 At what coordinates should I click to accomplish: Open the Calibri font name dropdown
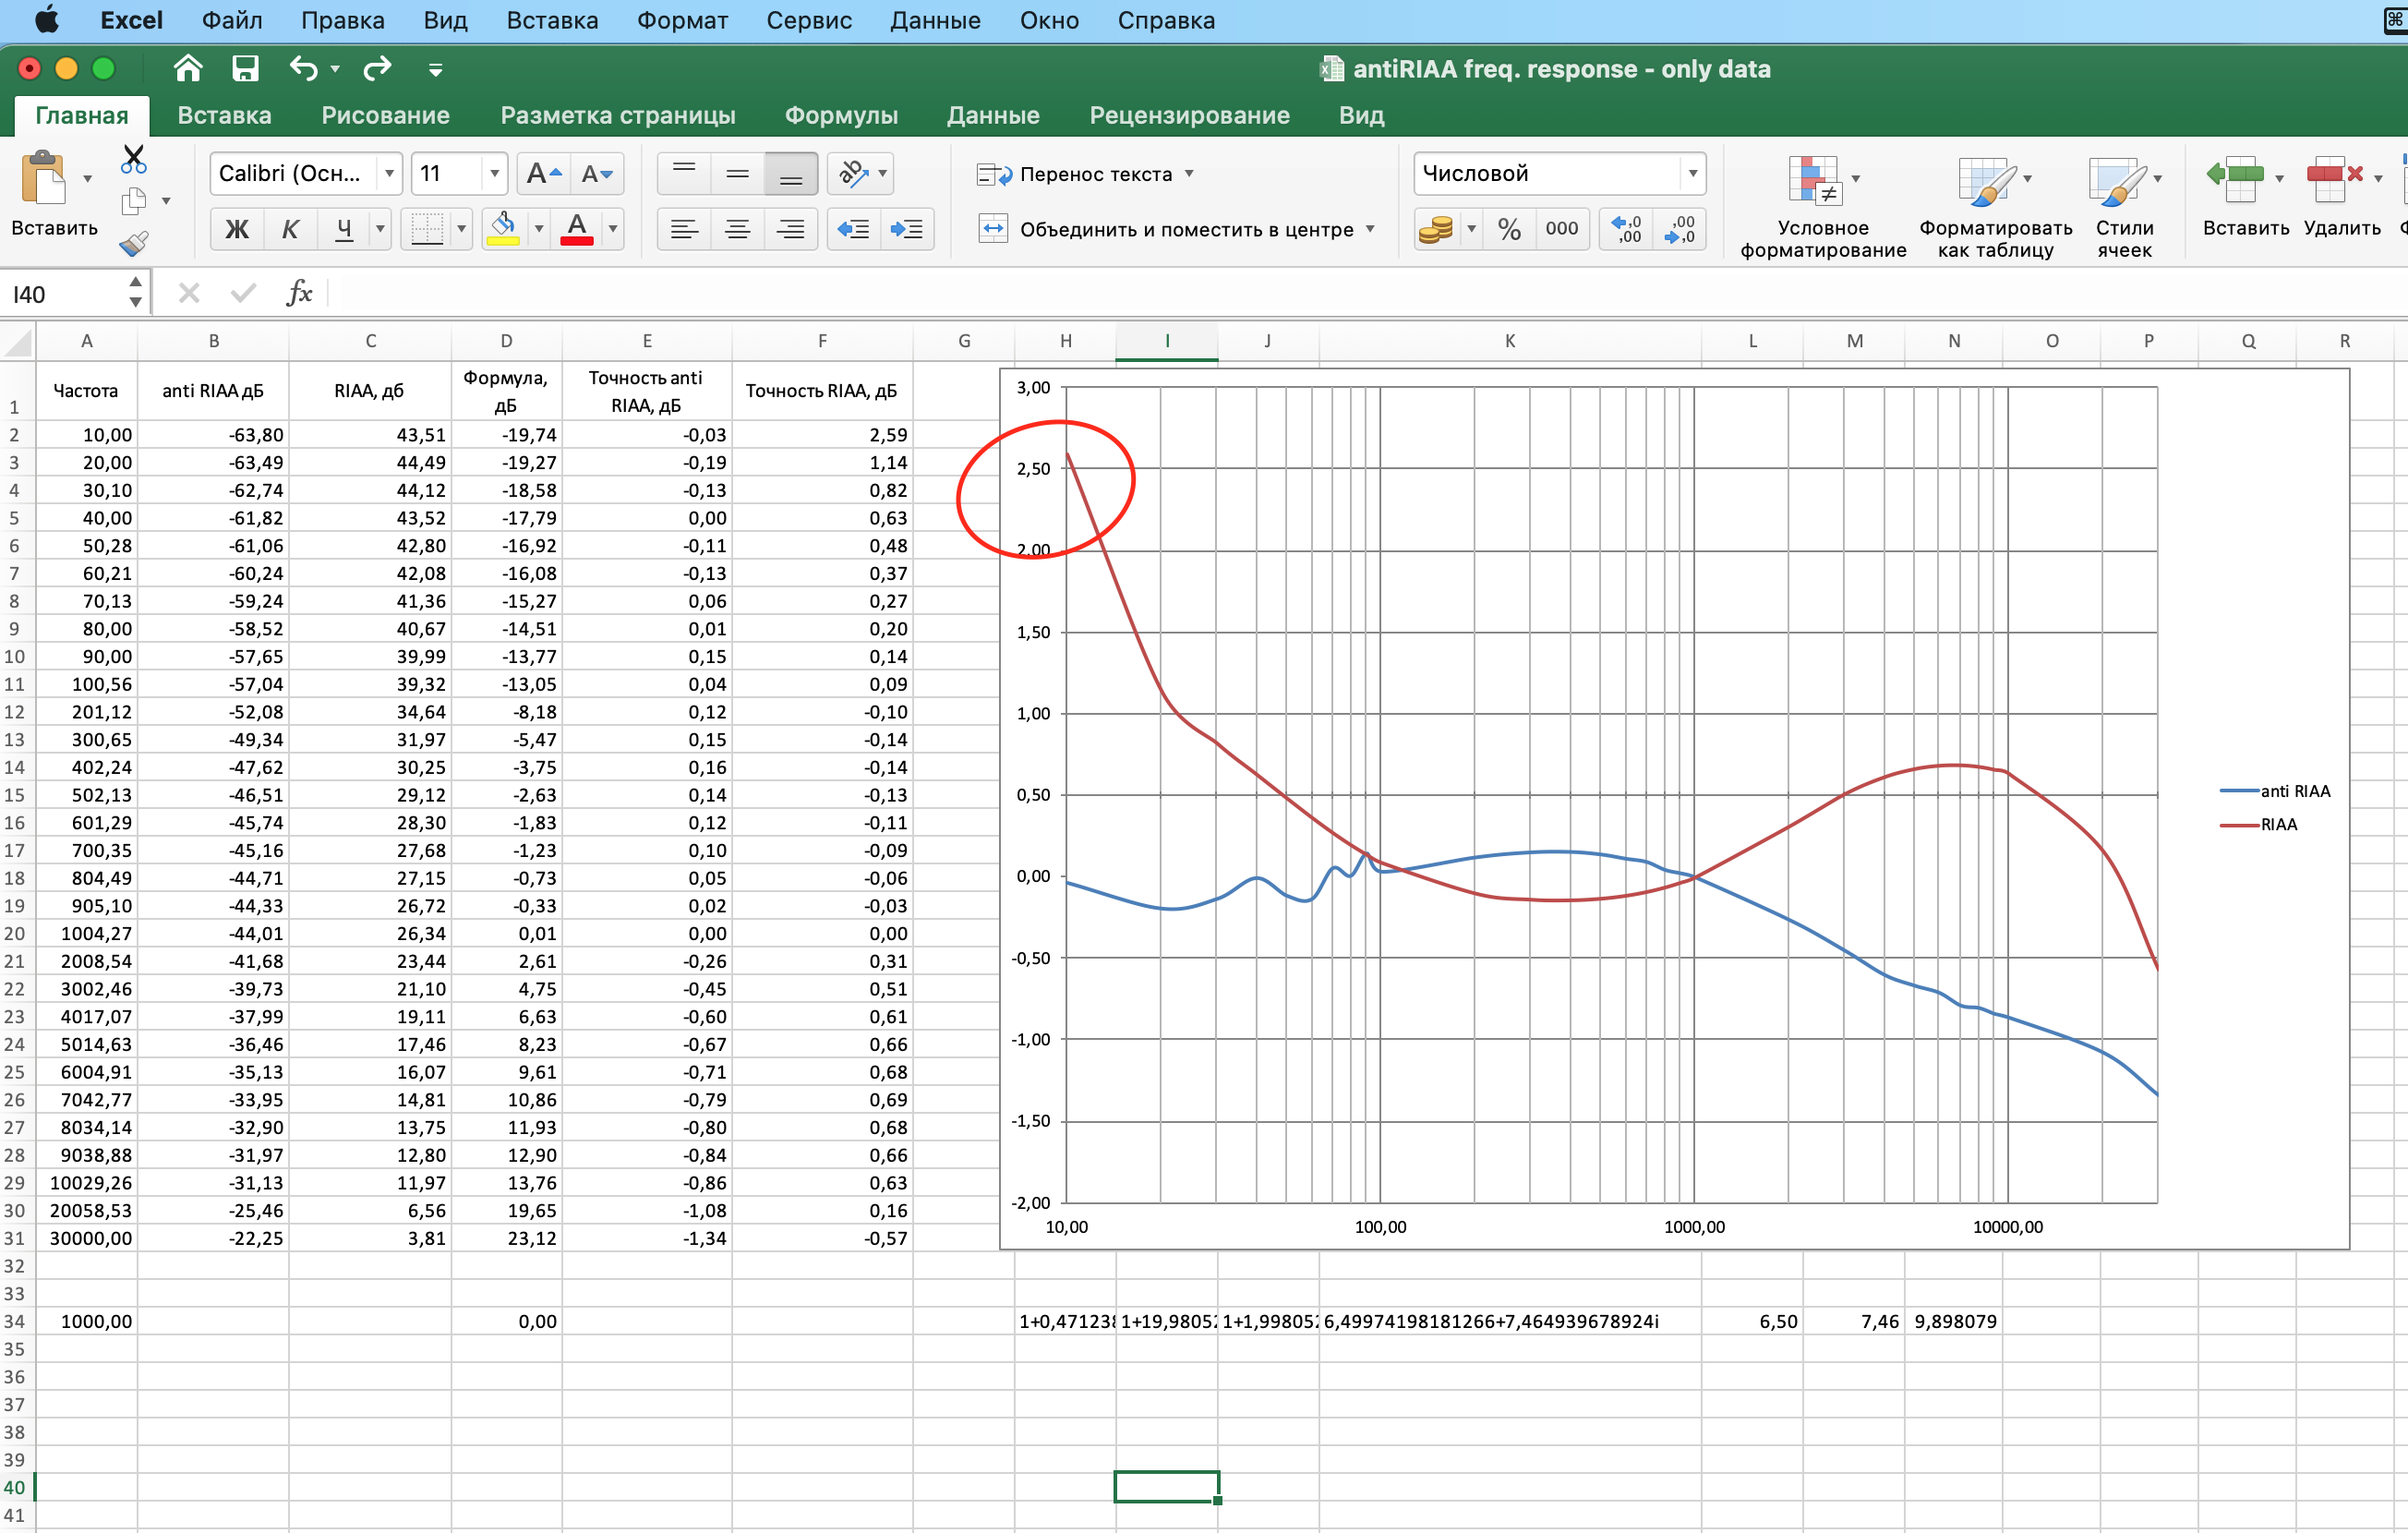coord(389,174)
